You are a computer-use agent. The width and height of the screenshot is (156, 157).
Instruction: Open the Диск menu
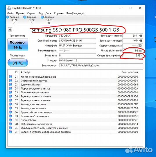pyautogui.click(x=48, y=13)
